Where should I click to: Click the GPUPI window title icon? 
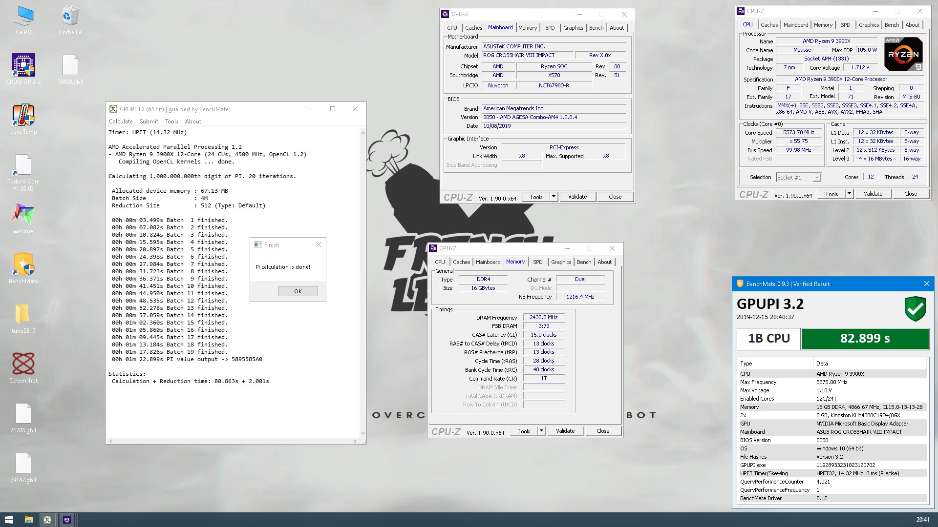(x=113, y=109)
